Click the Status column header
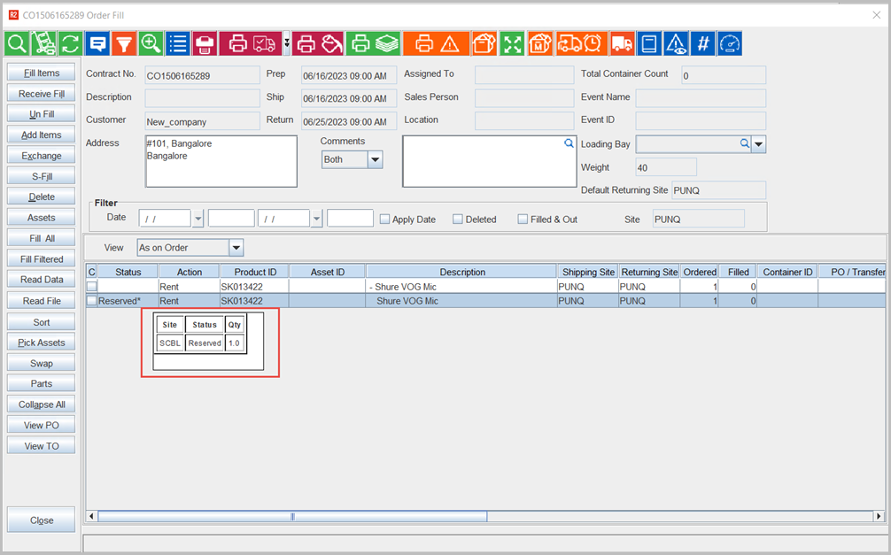 click(x=128, y=272)
